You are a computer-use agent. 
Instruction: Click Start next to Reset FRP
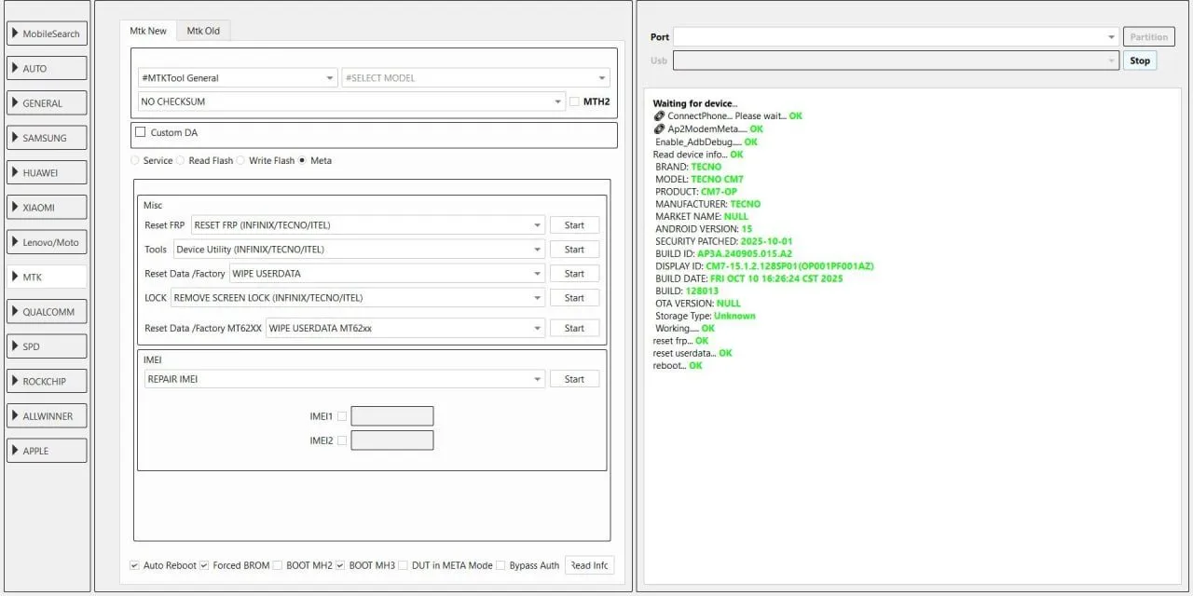coord(574,225)
